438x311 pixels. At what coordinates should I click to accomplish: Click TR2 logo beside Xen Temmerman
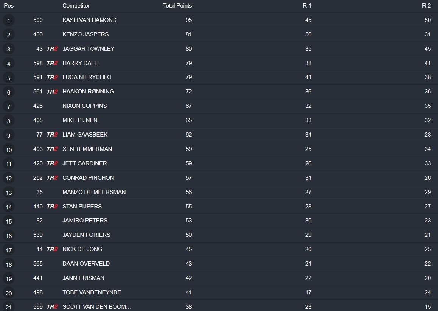52,149
